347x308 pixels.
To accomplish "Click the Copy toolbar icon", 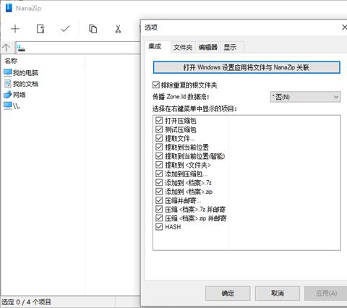I will coord(93,29).
